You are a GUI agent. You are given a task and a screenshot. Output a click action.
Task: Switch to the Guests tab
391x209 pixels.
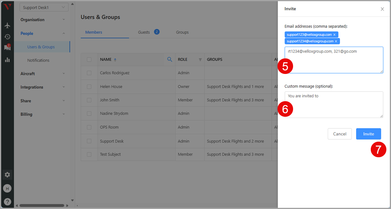pyautogui.click(x=144, y=32)
